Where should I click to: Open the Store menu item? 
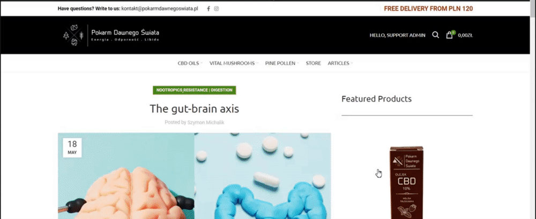coord(314,63)
